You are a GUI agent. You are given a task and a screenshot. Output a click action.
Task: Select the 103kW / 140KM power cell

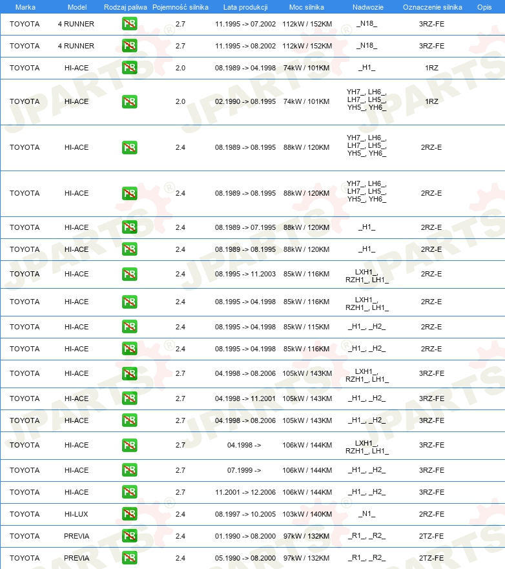307,514
